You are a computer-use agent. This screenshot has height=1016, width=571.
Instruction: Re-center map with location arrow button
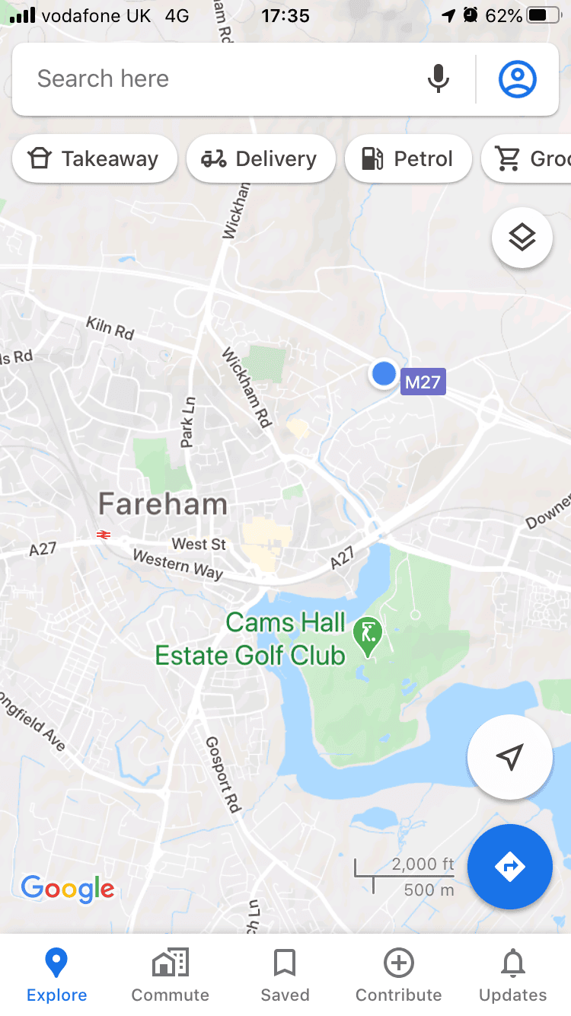(x=509, y=757)
